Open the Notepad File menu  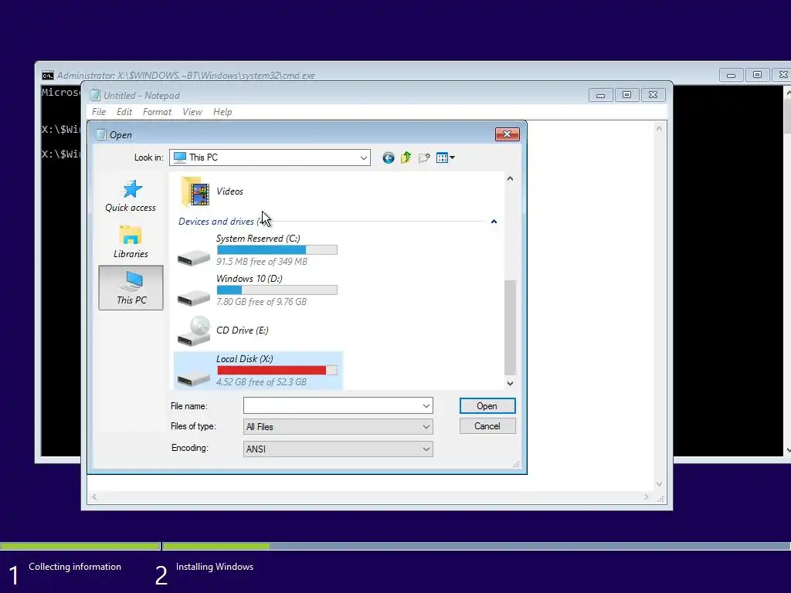(99, 112)
